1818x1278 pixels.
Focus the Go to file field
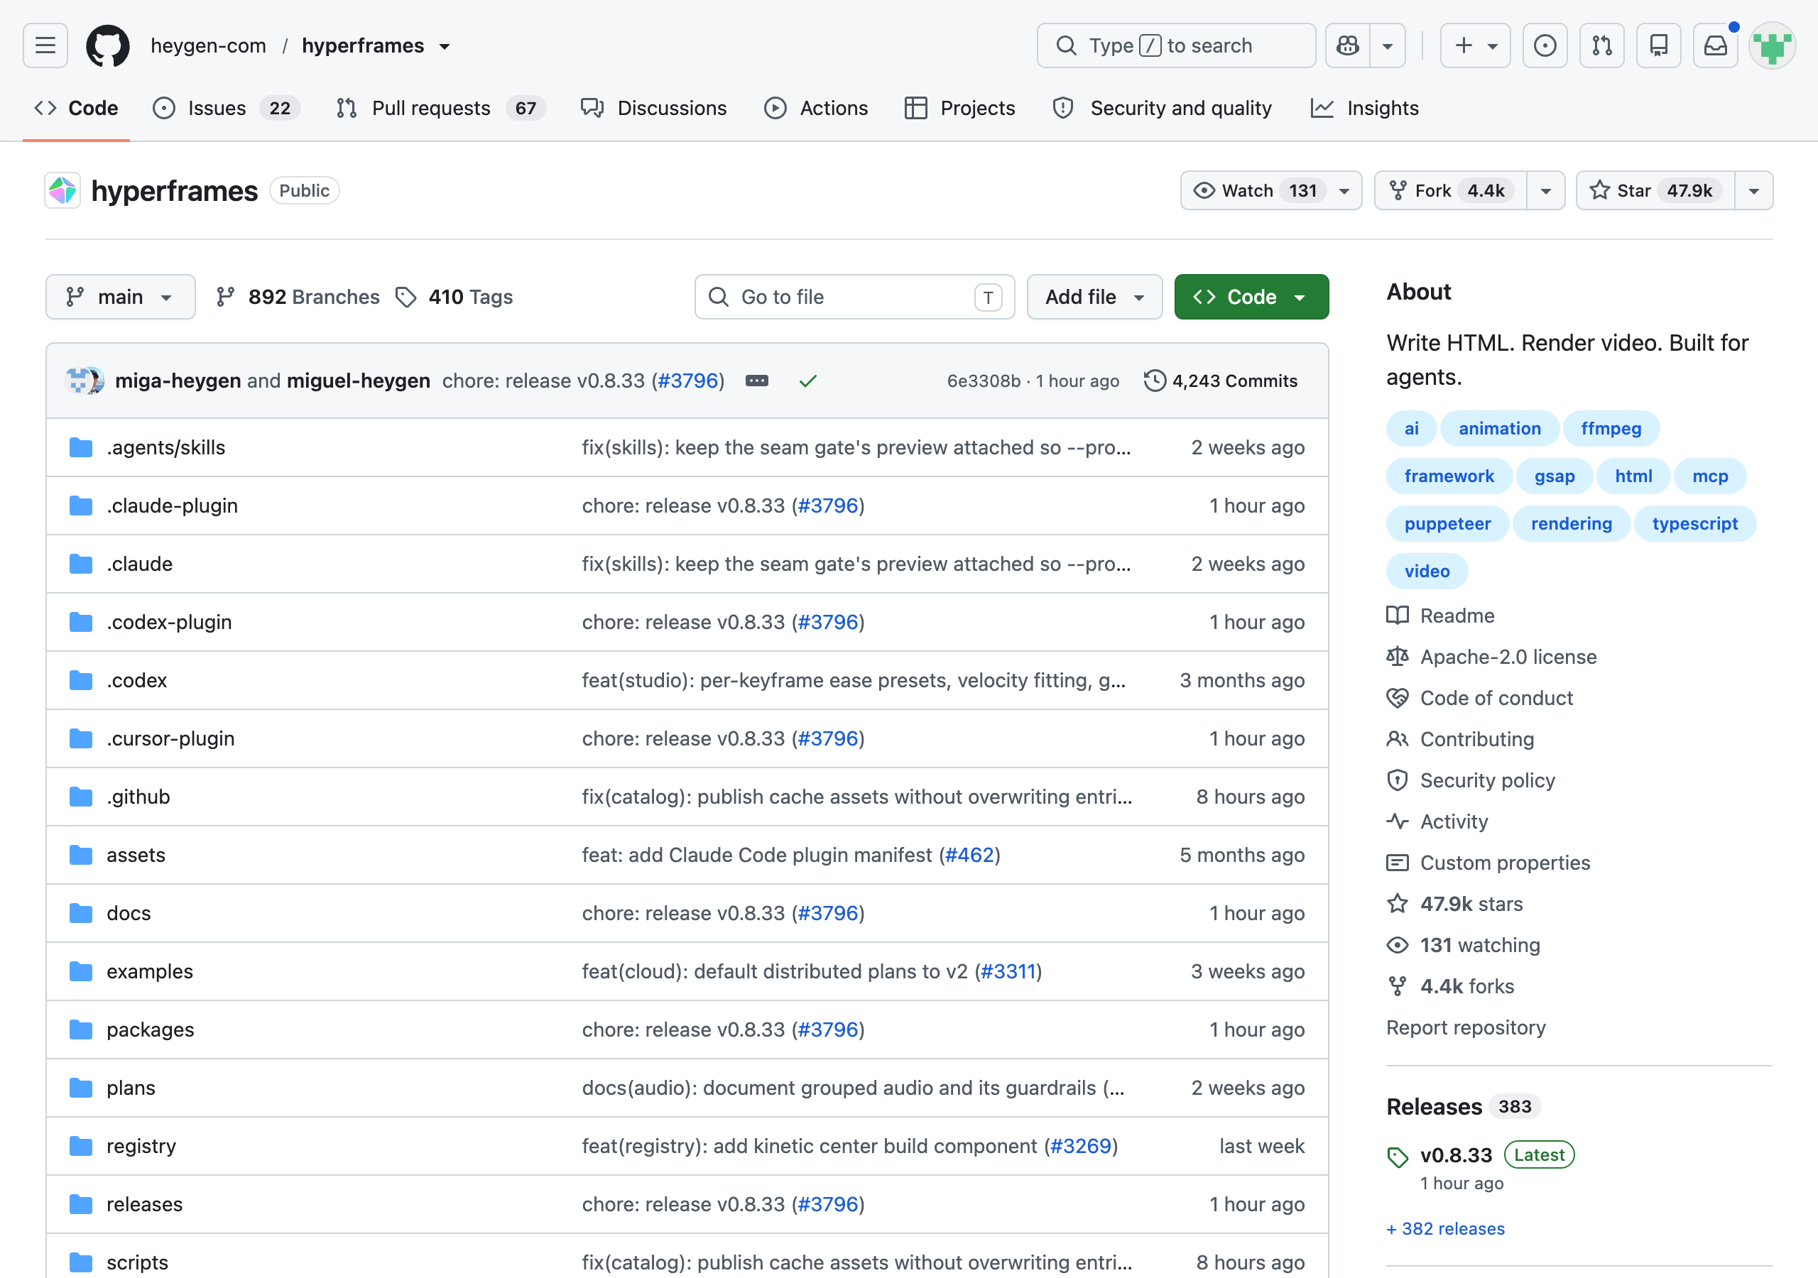854,297
